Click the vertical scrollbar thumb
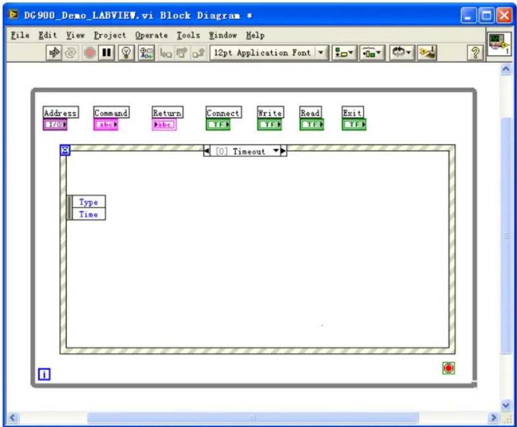The image size is (517, 427). pos(506,235)
